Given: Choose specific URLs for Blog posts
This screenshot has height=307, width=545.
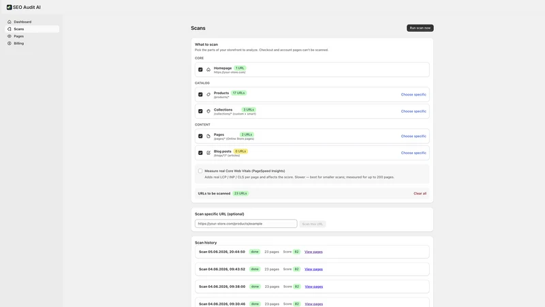Looking at the screenshot, I should (414, 153).
